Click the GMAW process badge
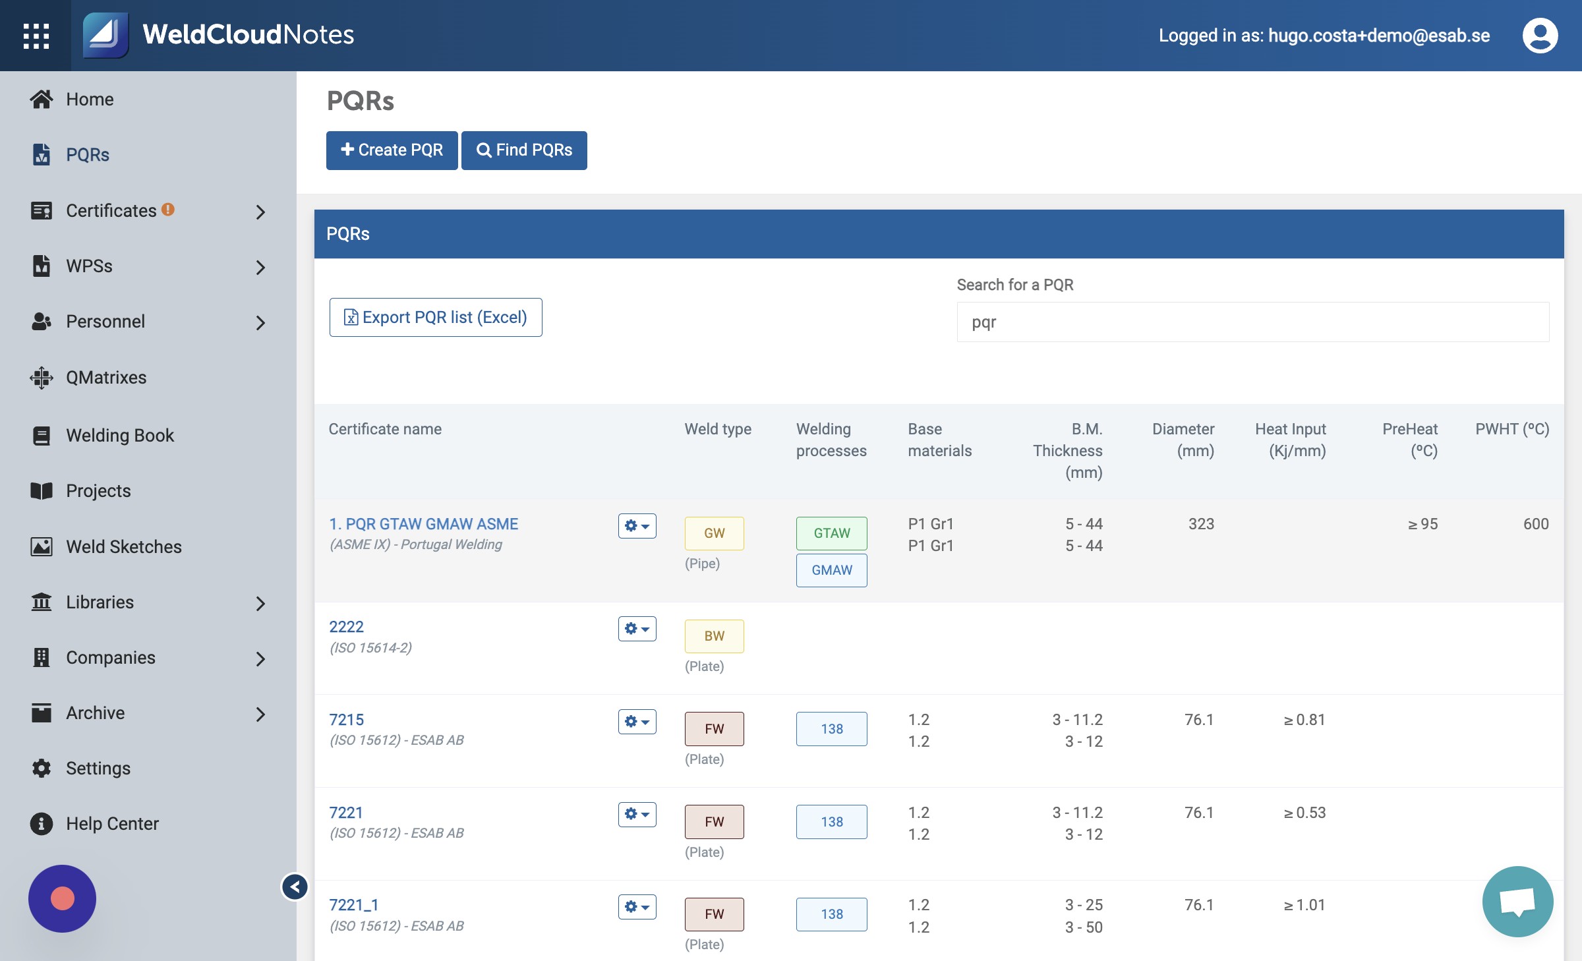 [x=831, y=570]
